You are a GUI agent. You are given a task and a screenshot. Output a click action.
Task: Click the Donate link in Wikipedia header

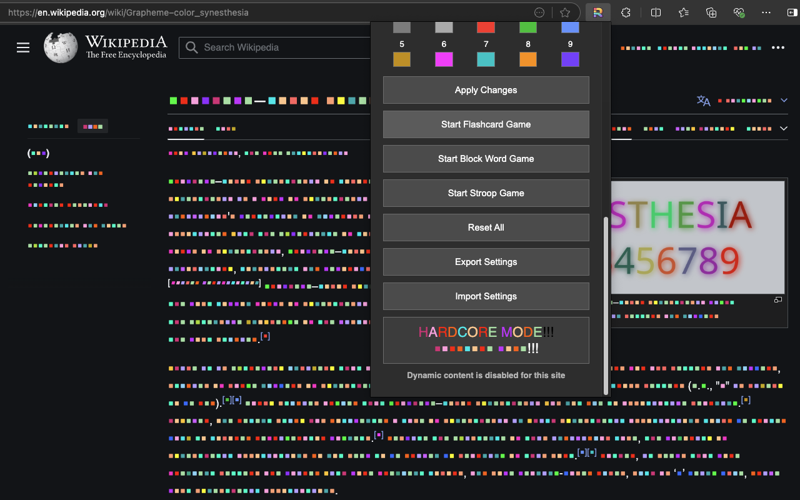[x=636, y=47]
